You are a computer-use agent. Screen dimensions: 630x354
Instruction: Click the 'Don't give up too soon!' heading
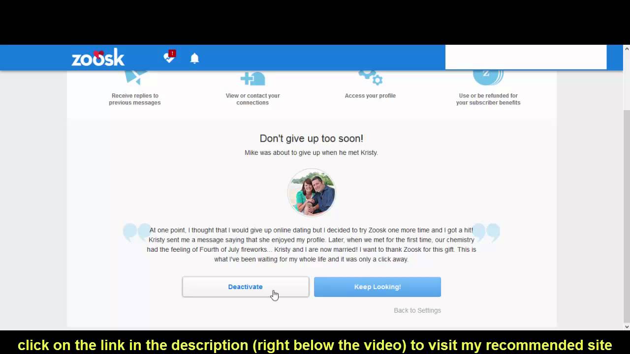(312, 139)
